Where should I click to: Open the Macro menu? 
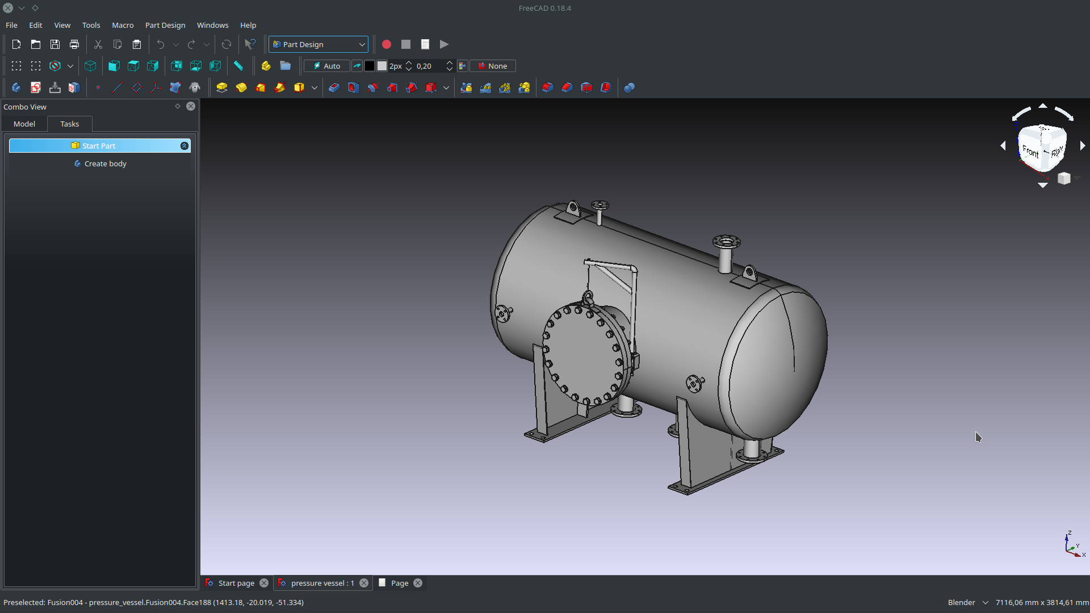coord(123,25)
